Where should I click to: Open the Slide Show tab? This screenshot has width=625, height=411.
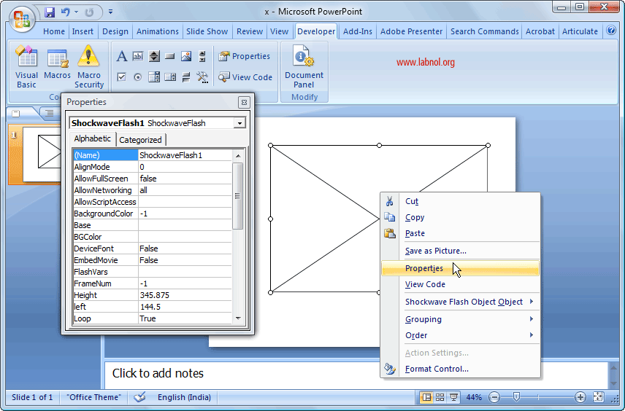click(x=207, y=31)
